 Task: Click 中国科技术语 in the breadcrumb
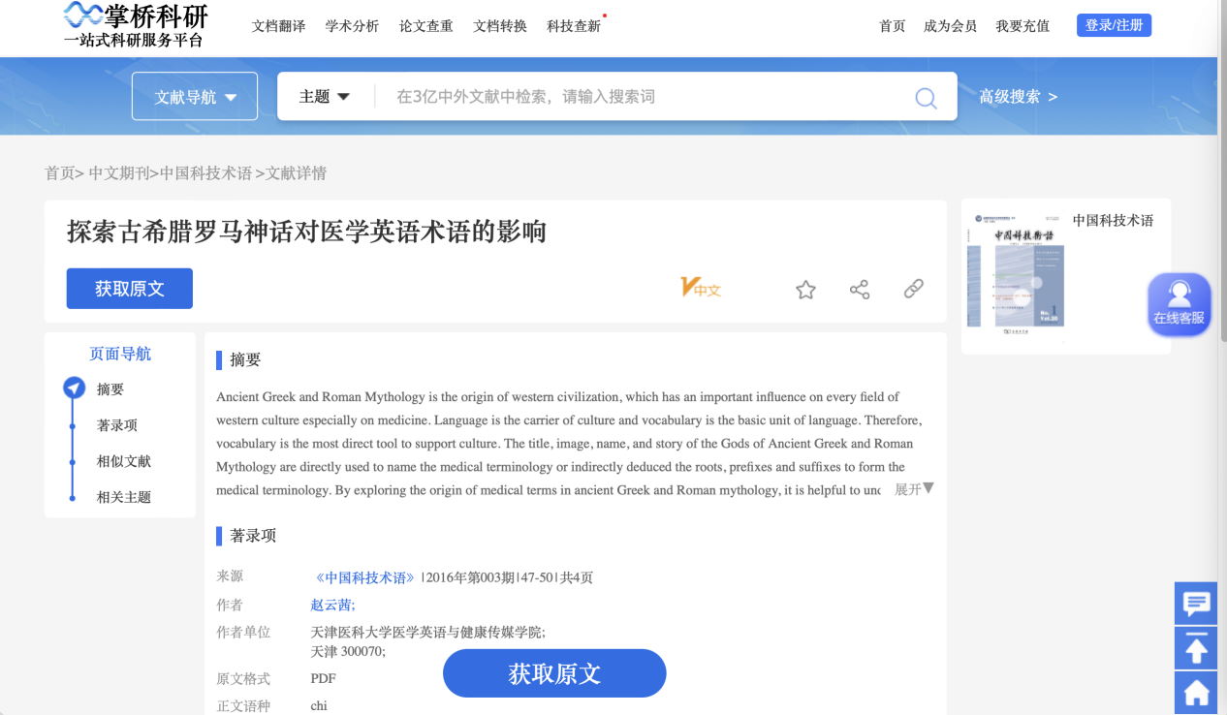click(x=205, y=173)
